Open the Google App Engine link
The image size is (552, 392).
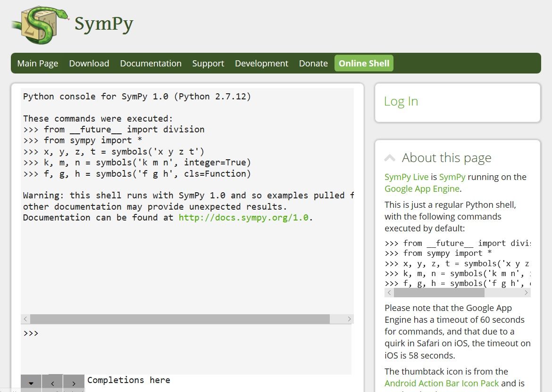pyautogui.click(x=421, y=188)
